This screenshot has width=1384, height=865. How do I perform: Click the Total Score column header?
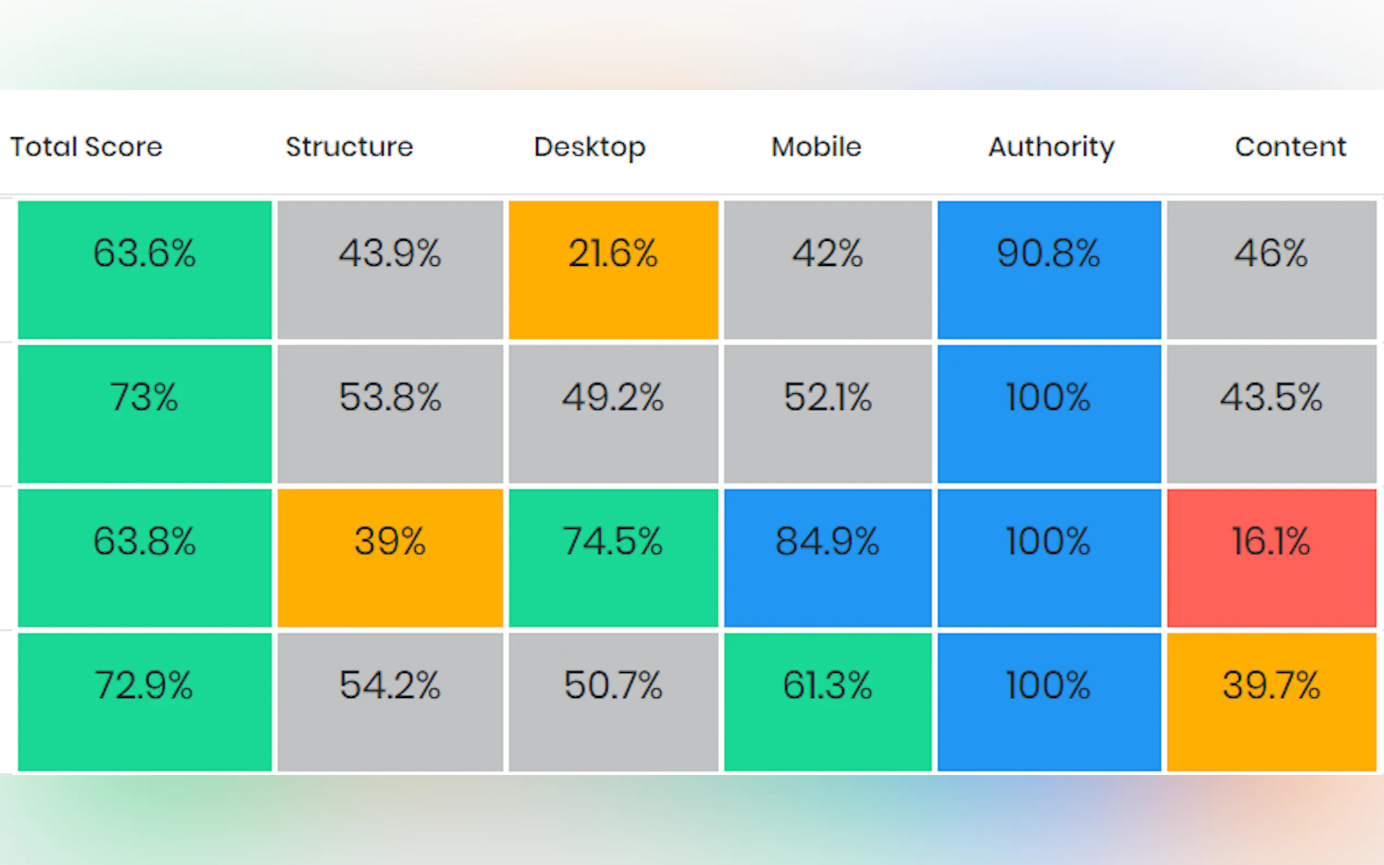point(87,147)
